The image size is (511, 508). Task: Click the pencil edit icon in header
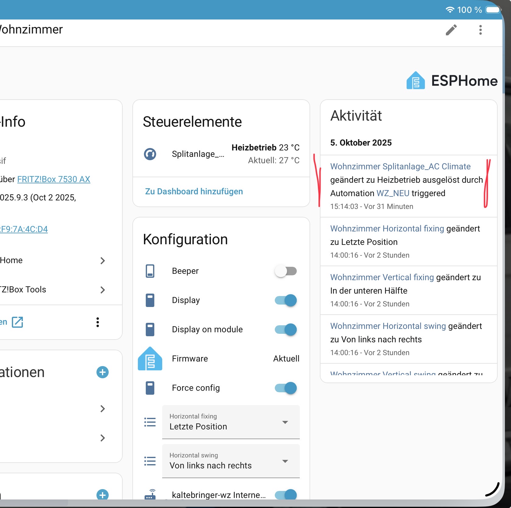point(451,30)
